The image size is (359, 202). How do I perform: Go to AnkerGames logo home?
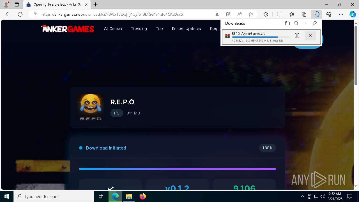68,29
